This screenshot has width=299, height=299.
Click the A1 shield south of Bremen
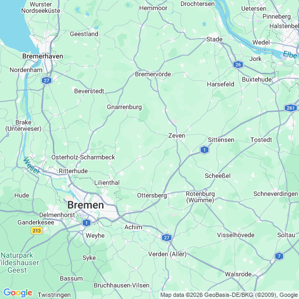86,223
